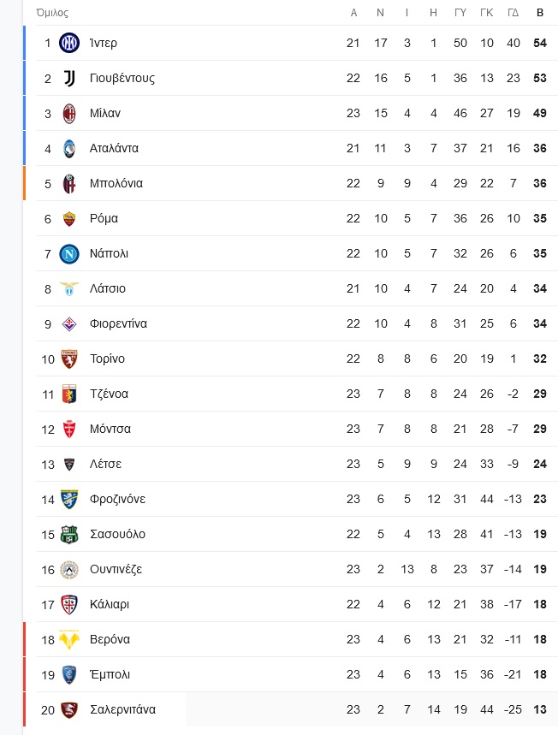Click the ΓΔ goal difference header
This screenshot has height=735, width=558.
(x=513, y=13)
